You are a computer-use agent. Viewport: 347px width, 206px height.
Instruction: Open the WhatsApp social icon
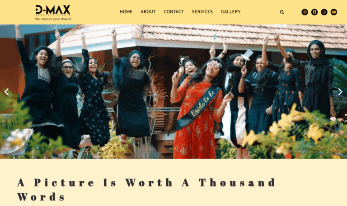324,12
